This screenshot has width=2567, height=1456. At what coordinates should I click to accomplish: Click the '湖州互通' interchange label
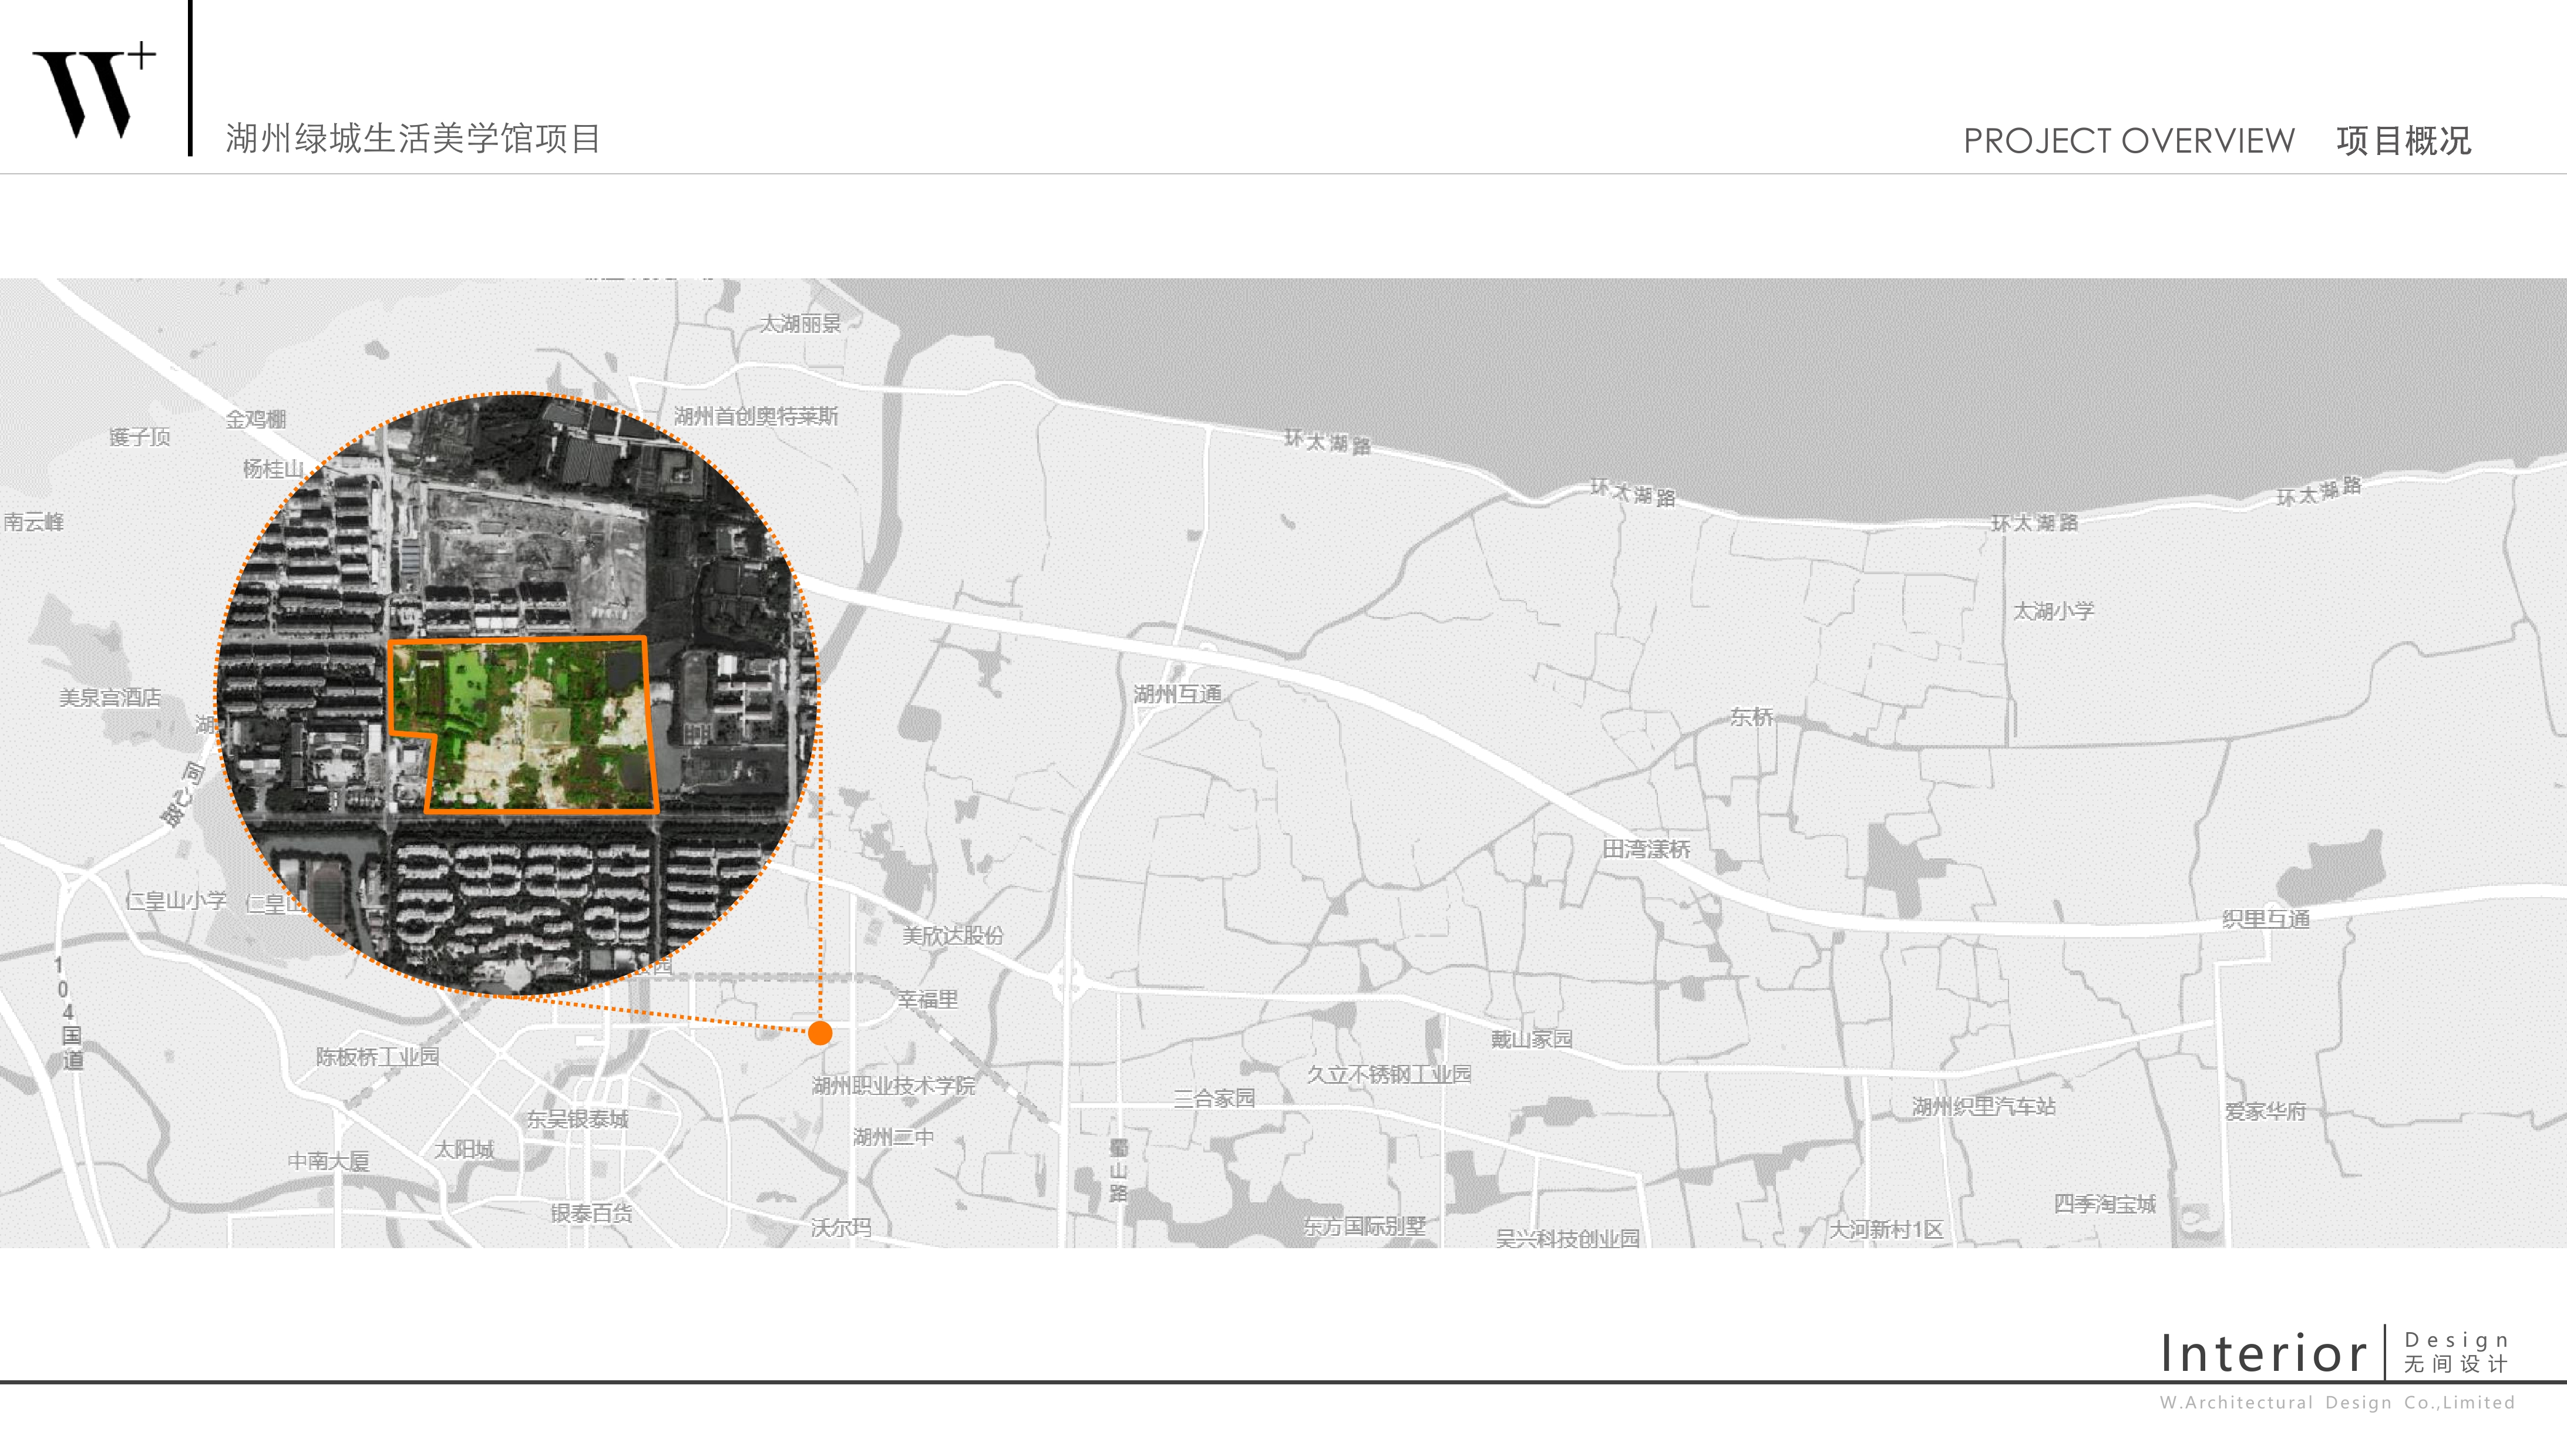(1178, 693)
